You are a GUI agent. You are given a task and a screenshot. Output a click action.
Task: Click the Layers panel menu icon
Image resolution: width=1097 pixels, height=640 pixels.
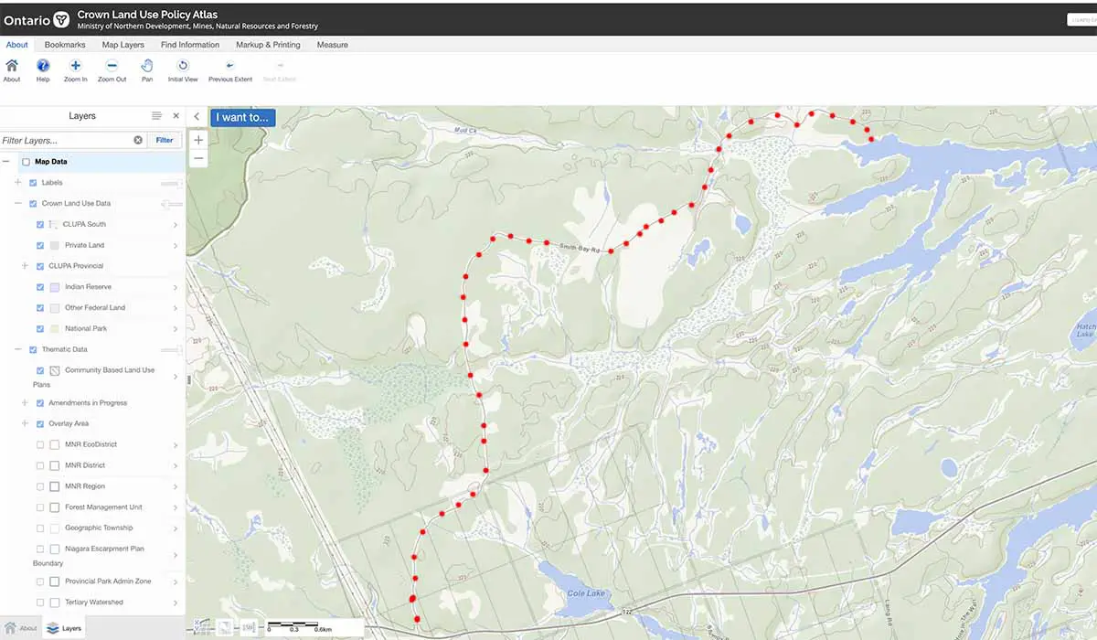pos(157,115)
